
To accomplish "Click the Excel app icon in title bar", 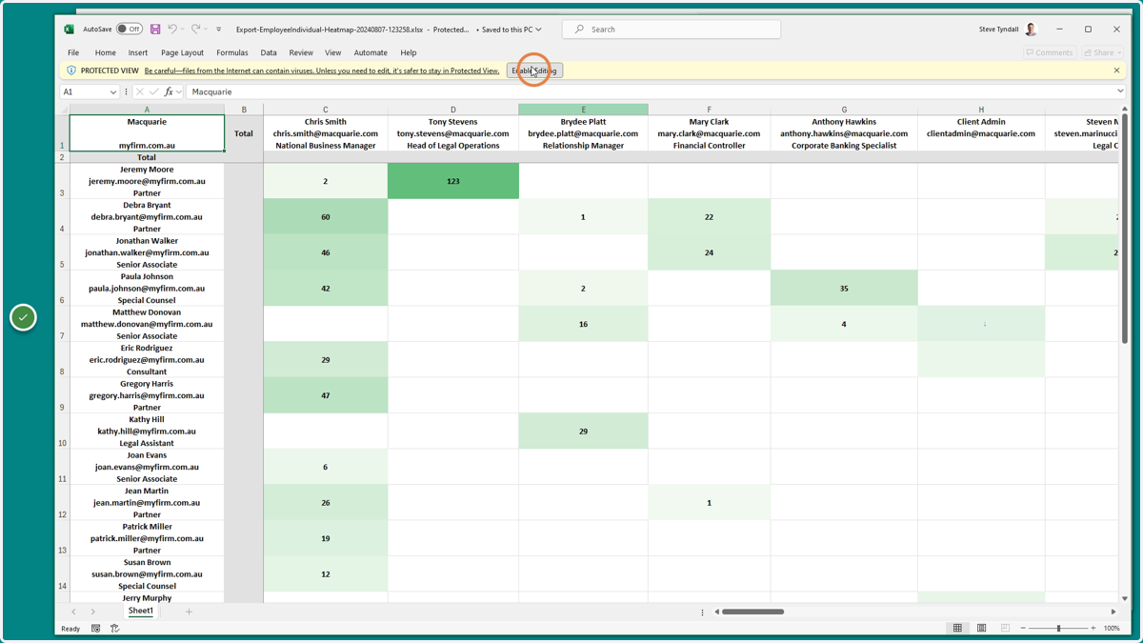I will [69, 30].
